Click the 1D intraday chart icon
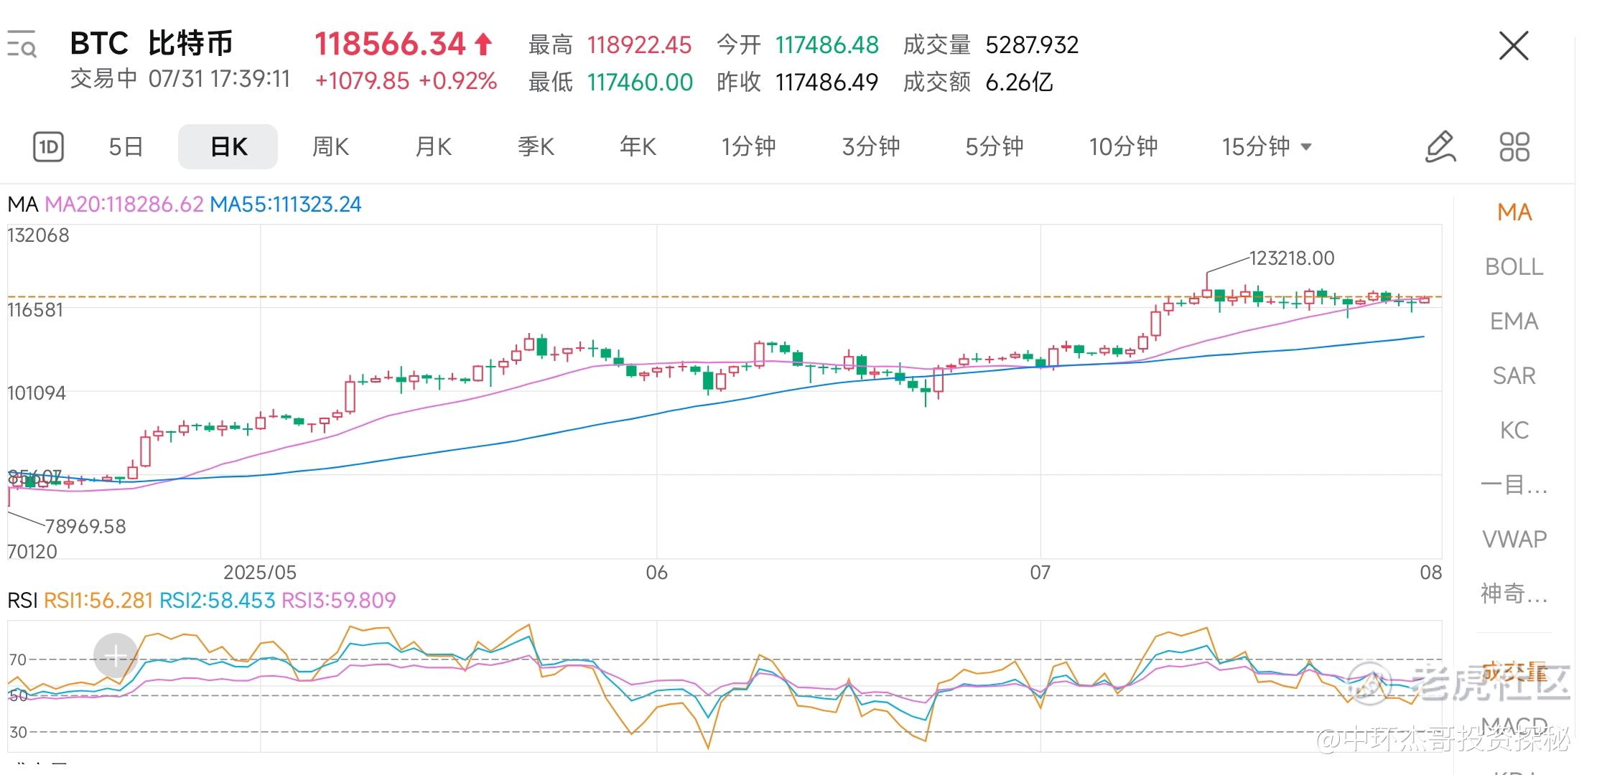Screen dimensions: 1602x775 [48, 147]
